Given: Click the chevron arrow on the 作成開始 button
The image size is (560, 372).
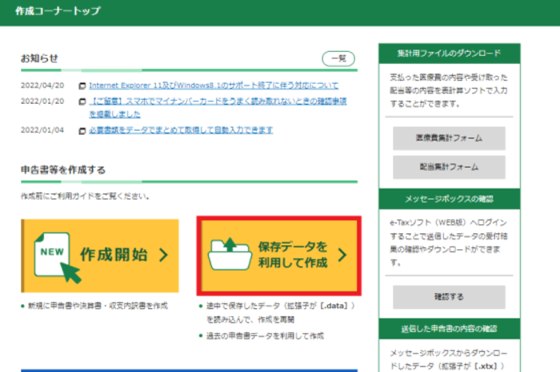Looking at the screenshot, I should pos(163,255).
